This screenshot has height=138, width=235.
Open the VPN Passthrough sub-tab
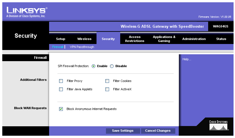tap(82, 47)
